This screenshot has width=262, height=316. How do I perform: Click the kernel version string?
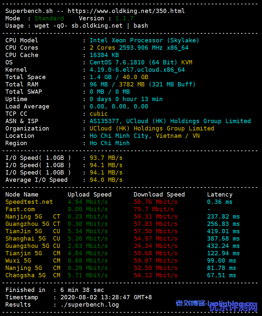(137, 70)
